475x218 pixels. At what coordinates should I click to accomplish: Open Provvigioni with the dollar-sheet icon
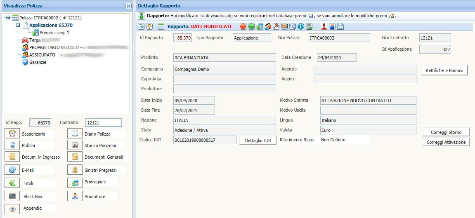point(75,183)
